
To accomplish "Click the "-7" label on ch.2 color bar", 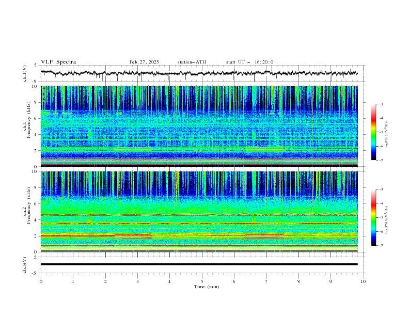I will [381, 246].
